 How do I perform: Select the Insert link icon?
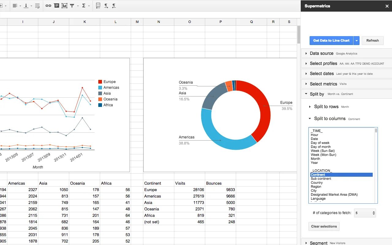pos(48,6)
